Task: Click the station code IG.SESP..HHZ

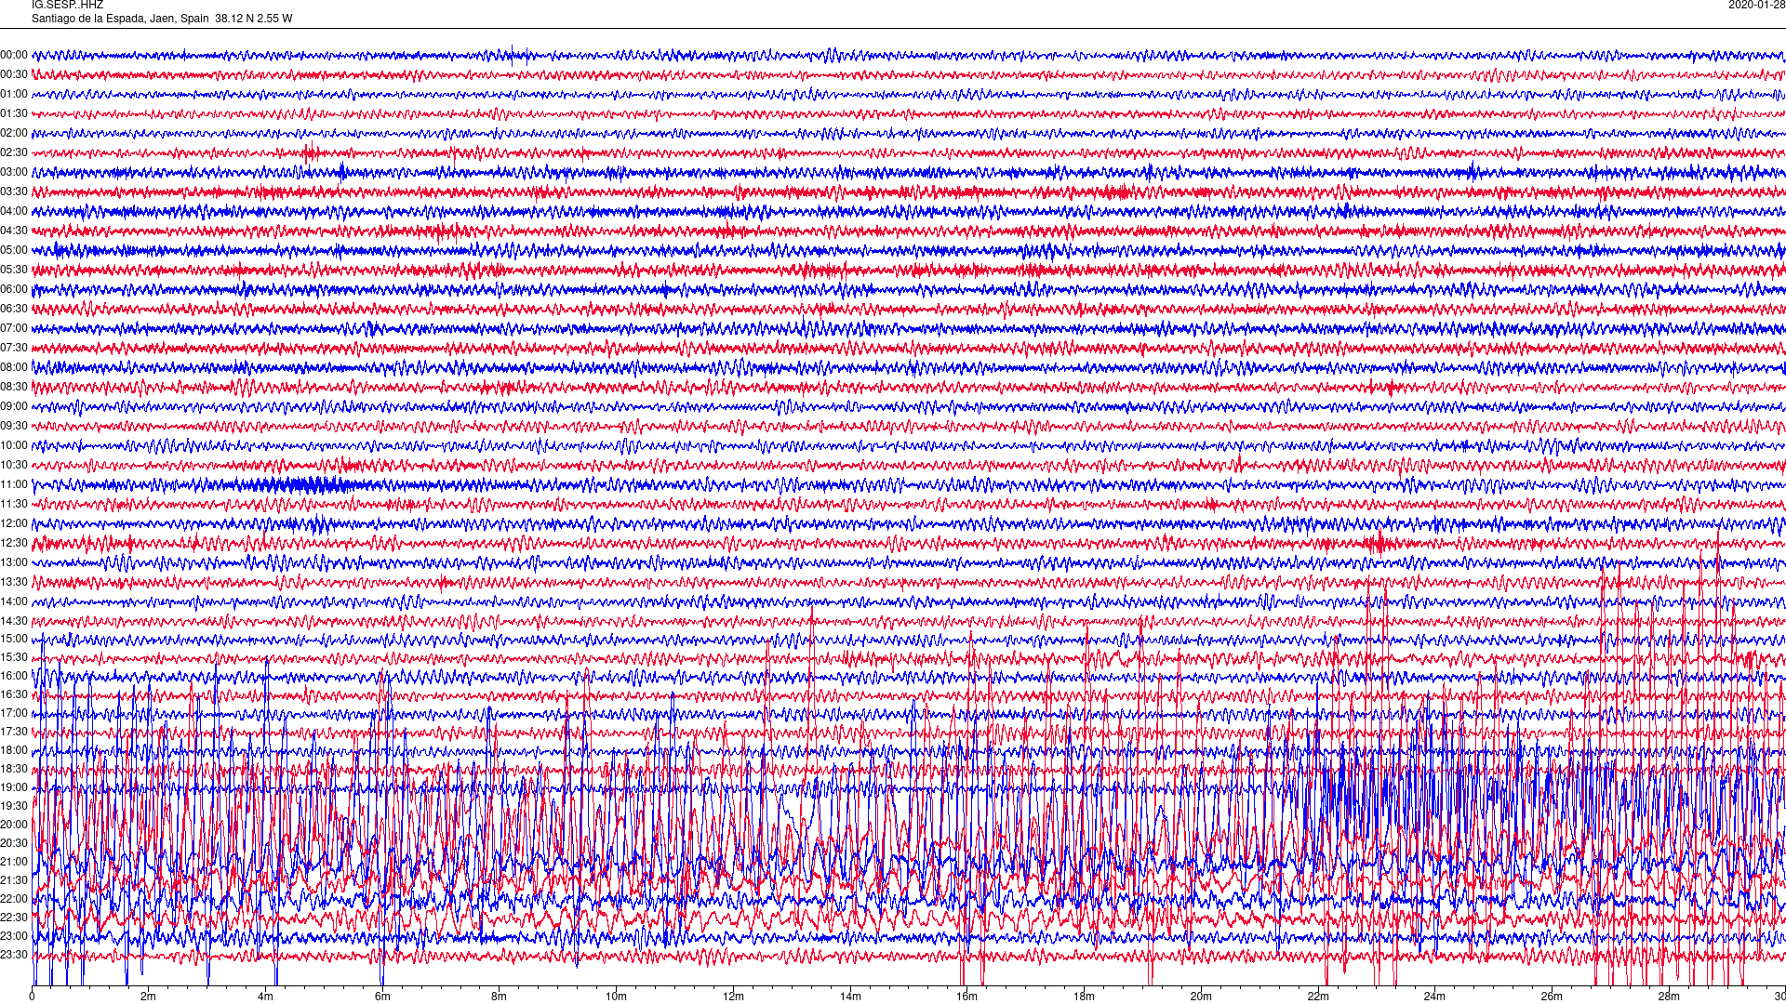Action: pos(67,5)
